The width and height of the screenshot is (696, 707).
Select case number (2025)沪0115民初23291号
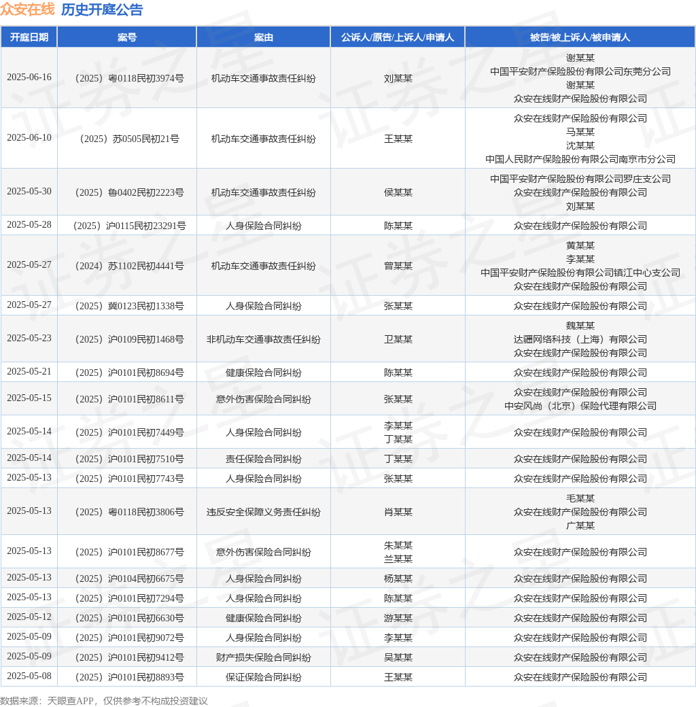point(129,226)
